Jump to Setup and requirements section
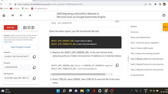The image size is (168, 94). (x=140, y=37)
